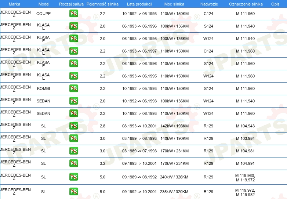Click the 3.2 engine capacity cell
The width and height of the screenshot is (287, 199).
click(102, 163)
